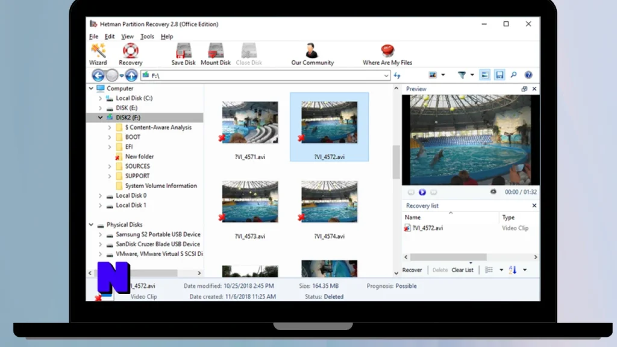Open the View menu
617x347 pixels.
(x=127, y=36)
